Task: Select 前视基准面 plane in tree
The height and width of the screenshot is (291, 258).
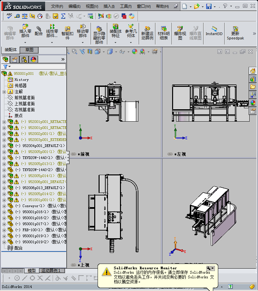Action: 24,98
